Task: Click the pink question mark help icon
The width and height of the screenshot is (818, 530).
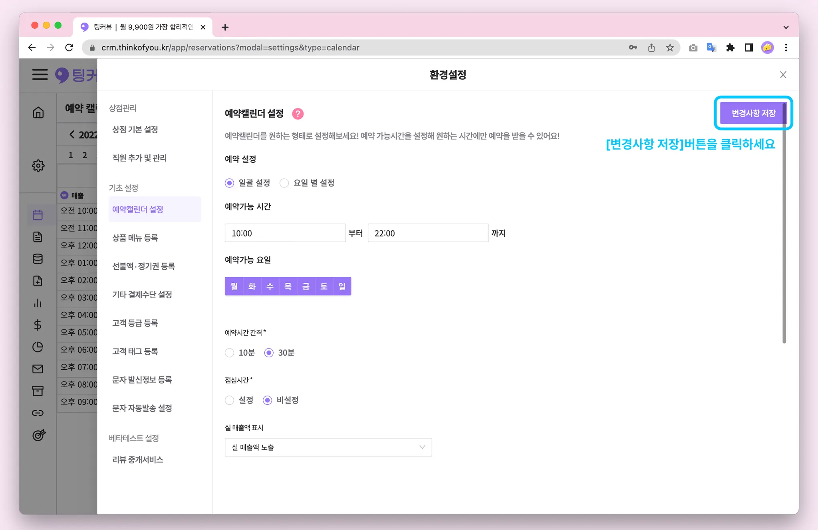Action: coord(298,114)
